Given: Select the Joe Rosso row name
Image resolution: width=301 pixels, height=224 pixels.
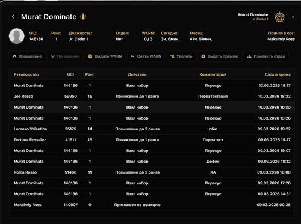Looking at the screenshot, I should pos(23,97).
